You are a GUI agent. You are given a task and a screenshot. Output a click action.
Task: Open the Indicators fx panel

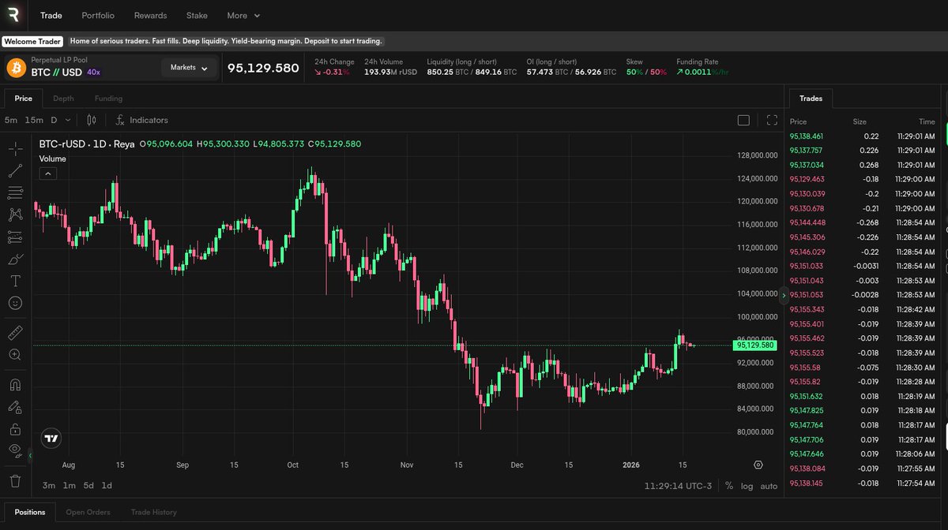pos(142,120)
